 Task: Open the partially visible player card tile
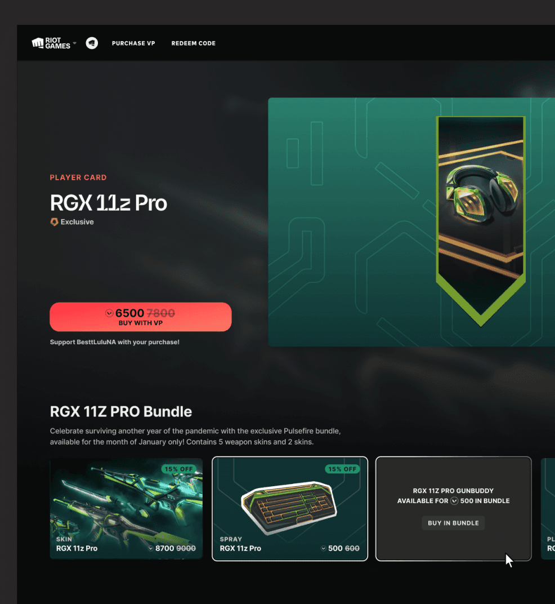(548, 508)
